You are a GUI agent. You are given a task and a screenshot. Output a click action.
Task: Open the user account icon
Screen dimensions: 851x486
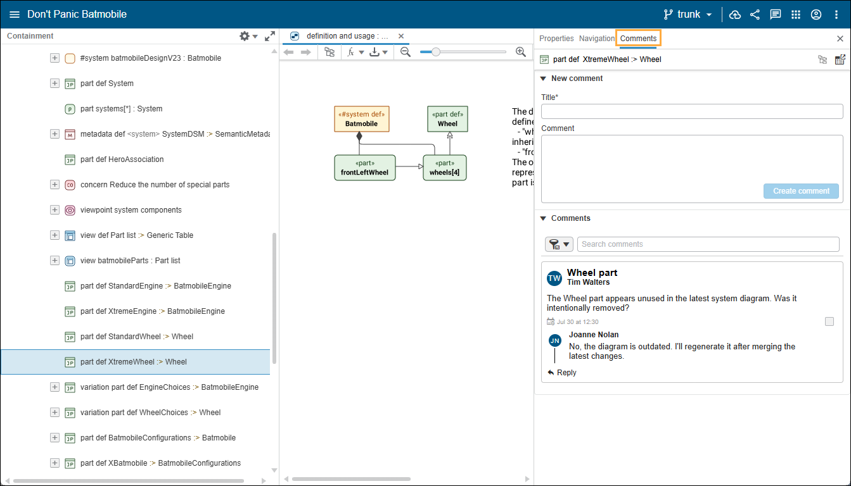(x=816, y=15)
